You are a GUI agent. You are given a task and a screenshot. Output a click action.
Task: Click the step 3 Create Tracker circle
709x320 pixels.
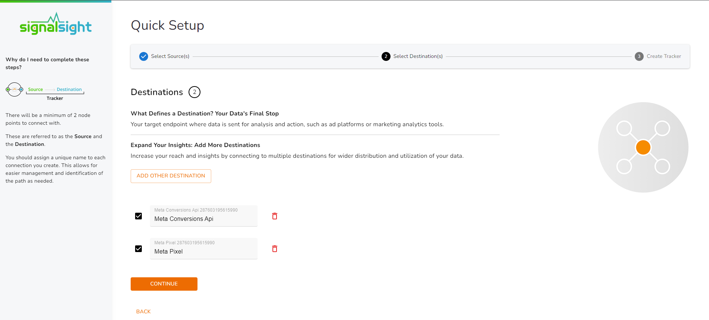[x=639, y=56]
